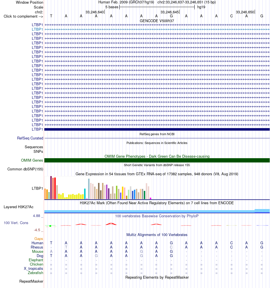Image resolution: width=270 pixels, height=288 pixels.
Task: Click the OMIM Gene Phenotypes track title
Action: pyautogui.click(x=157, y=156)
